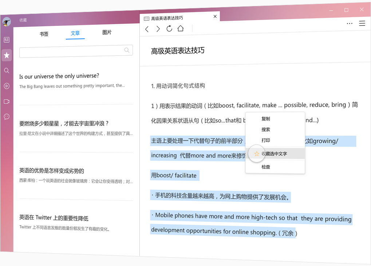Image resolution: width=371 pixels, height=266 pixels.
Task: Click the user avatar in the sidebar
Action: (x=7, y=22)
